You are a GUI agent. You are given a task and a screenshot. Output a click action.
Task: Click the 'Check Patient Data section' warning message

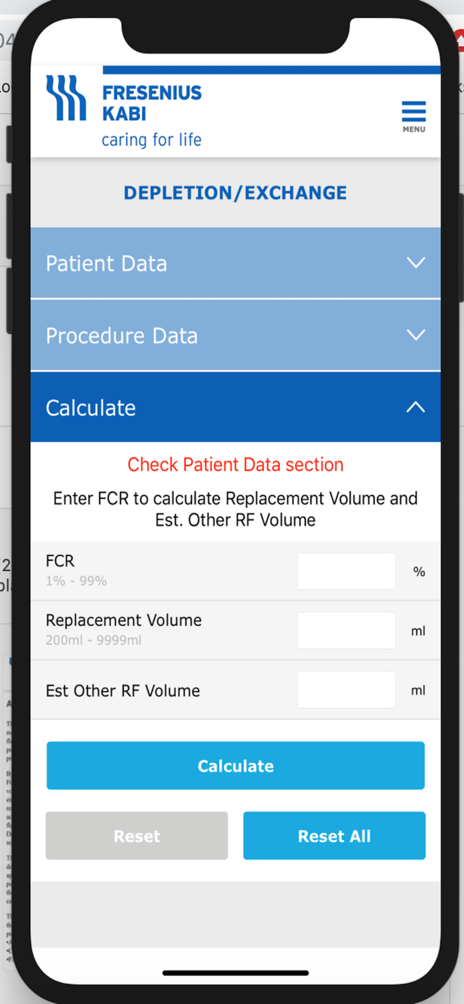click(x=235, y=464)
